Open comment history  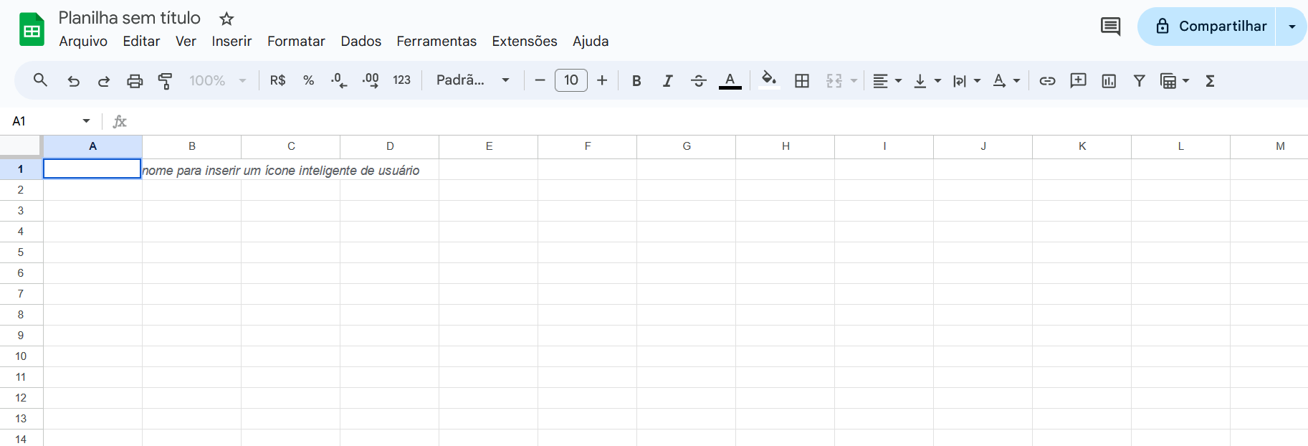coord(1110,27)
